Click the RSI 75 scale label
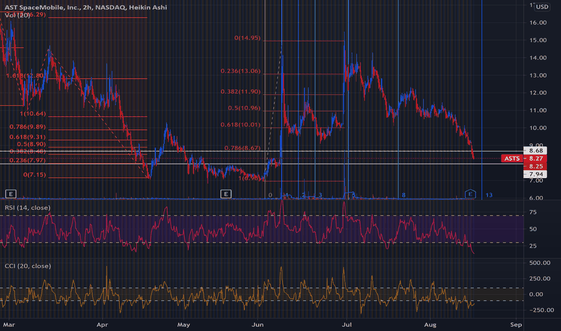Screen dimensions: 561x331 click(533, 212)
